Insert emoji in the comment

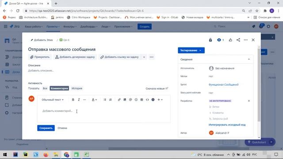136,99
